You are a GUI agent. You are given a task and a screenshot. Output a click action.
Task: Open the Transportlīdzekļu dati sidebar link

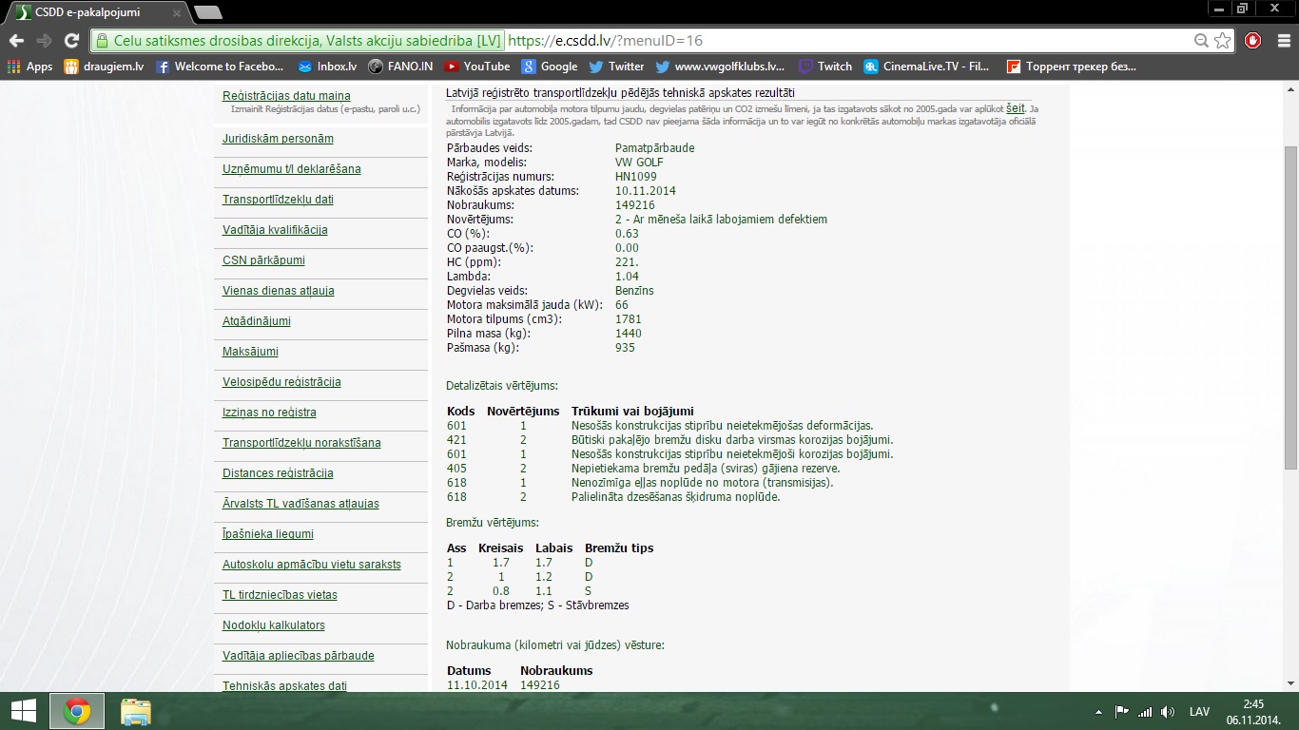[278, 200]
